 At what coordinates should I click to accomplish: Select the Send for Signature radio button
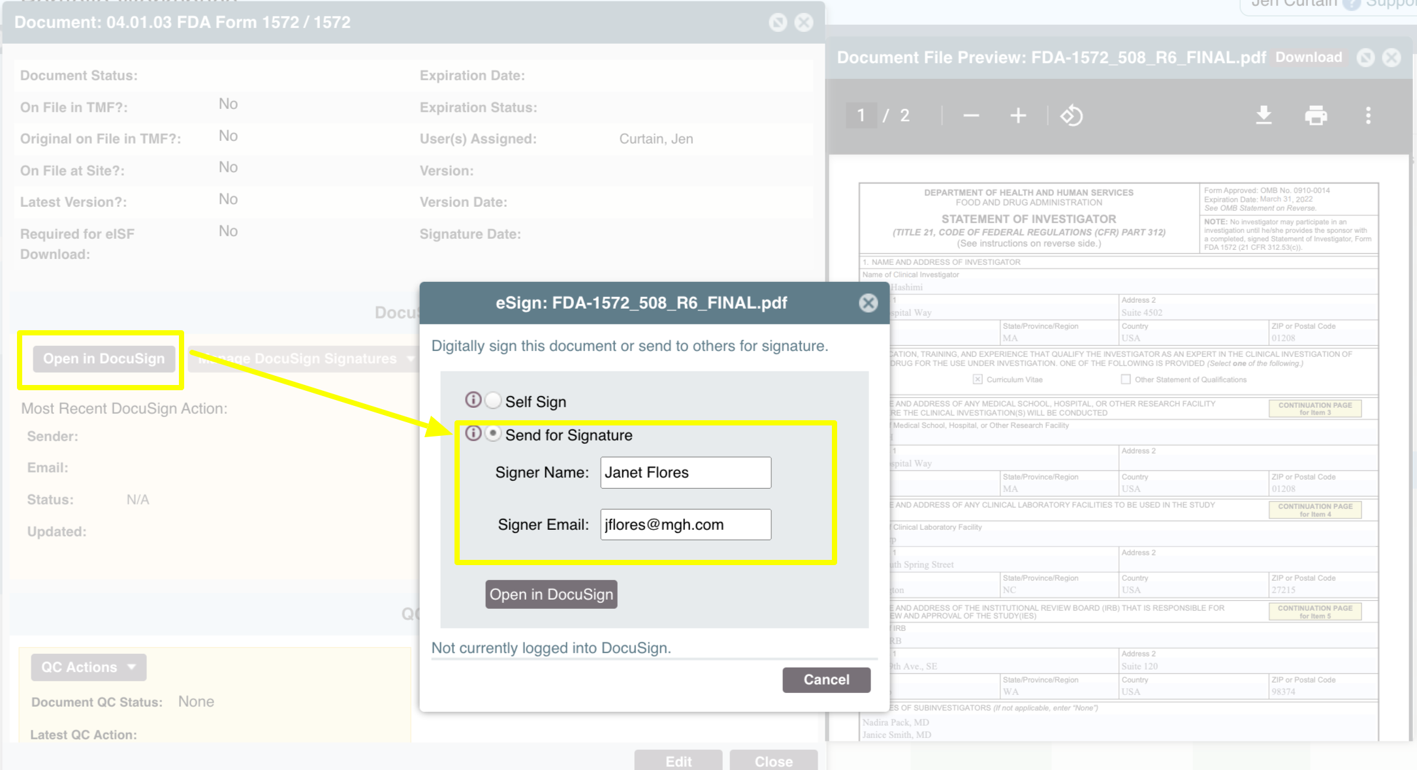click(493, 433)
